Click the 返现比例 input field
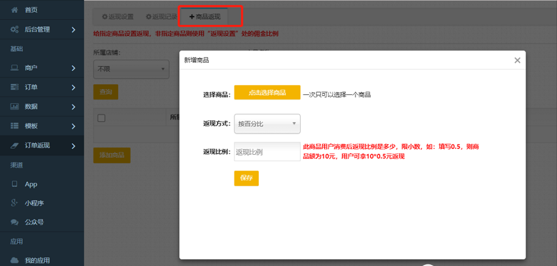The height and width of the screenshot is (266, 557). [266, 152]
